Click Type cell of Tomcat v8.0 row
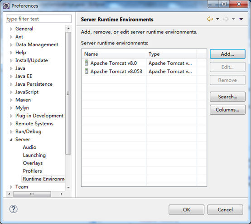The image size is (251, 224). [x=170, y=63]
